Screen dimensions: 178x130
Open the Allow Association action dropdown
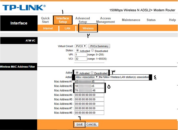point(87,77)
